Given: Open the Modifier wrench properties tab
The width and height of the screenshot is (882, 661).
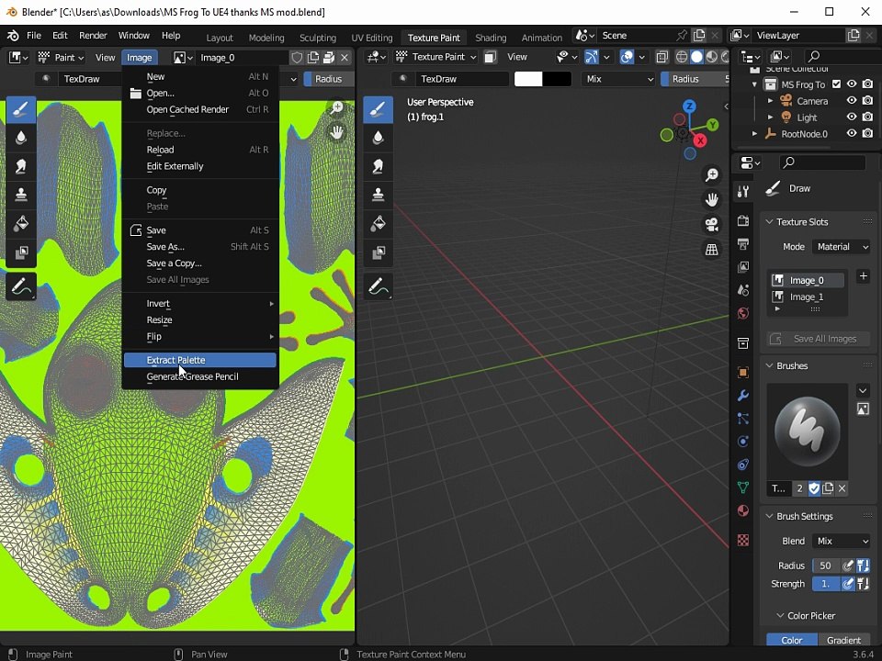Looking at the screenshot, I should coord(743,395).
